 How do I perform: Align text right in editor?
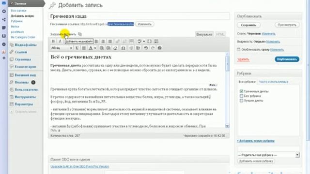click(110, 41)
